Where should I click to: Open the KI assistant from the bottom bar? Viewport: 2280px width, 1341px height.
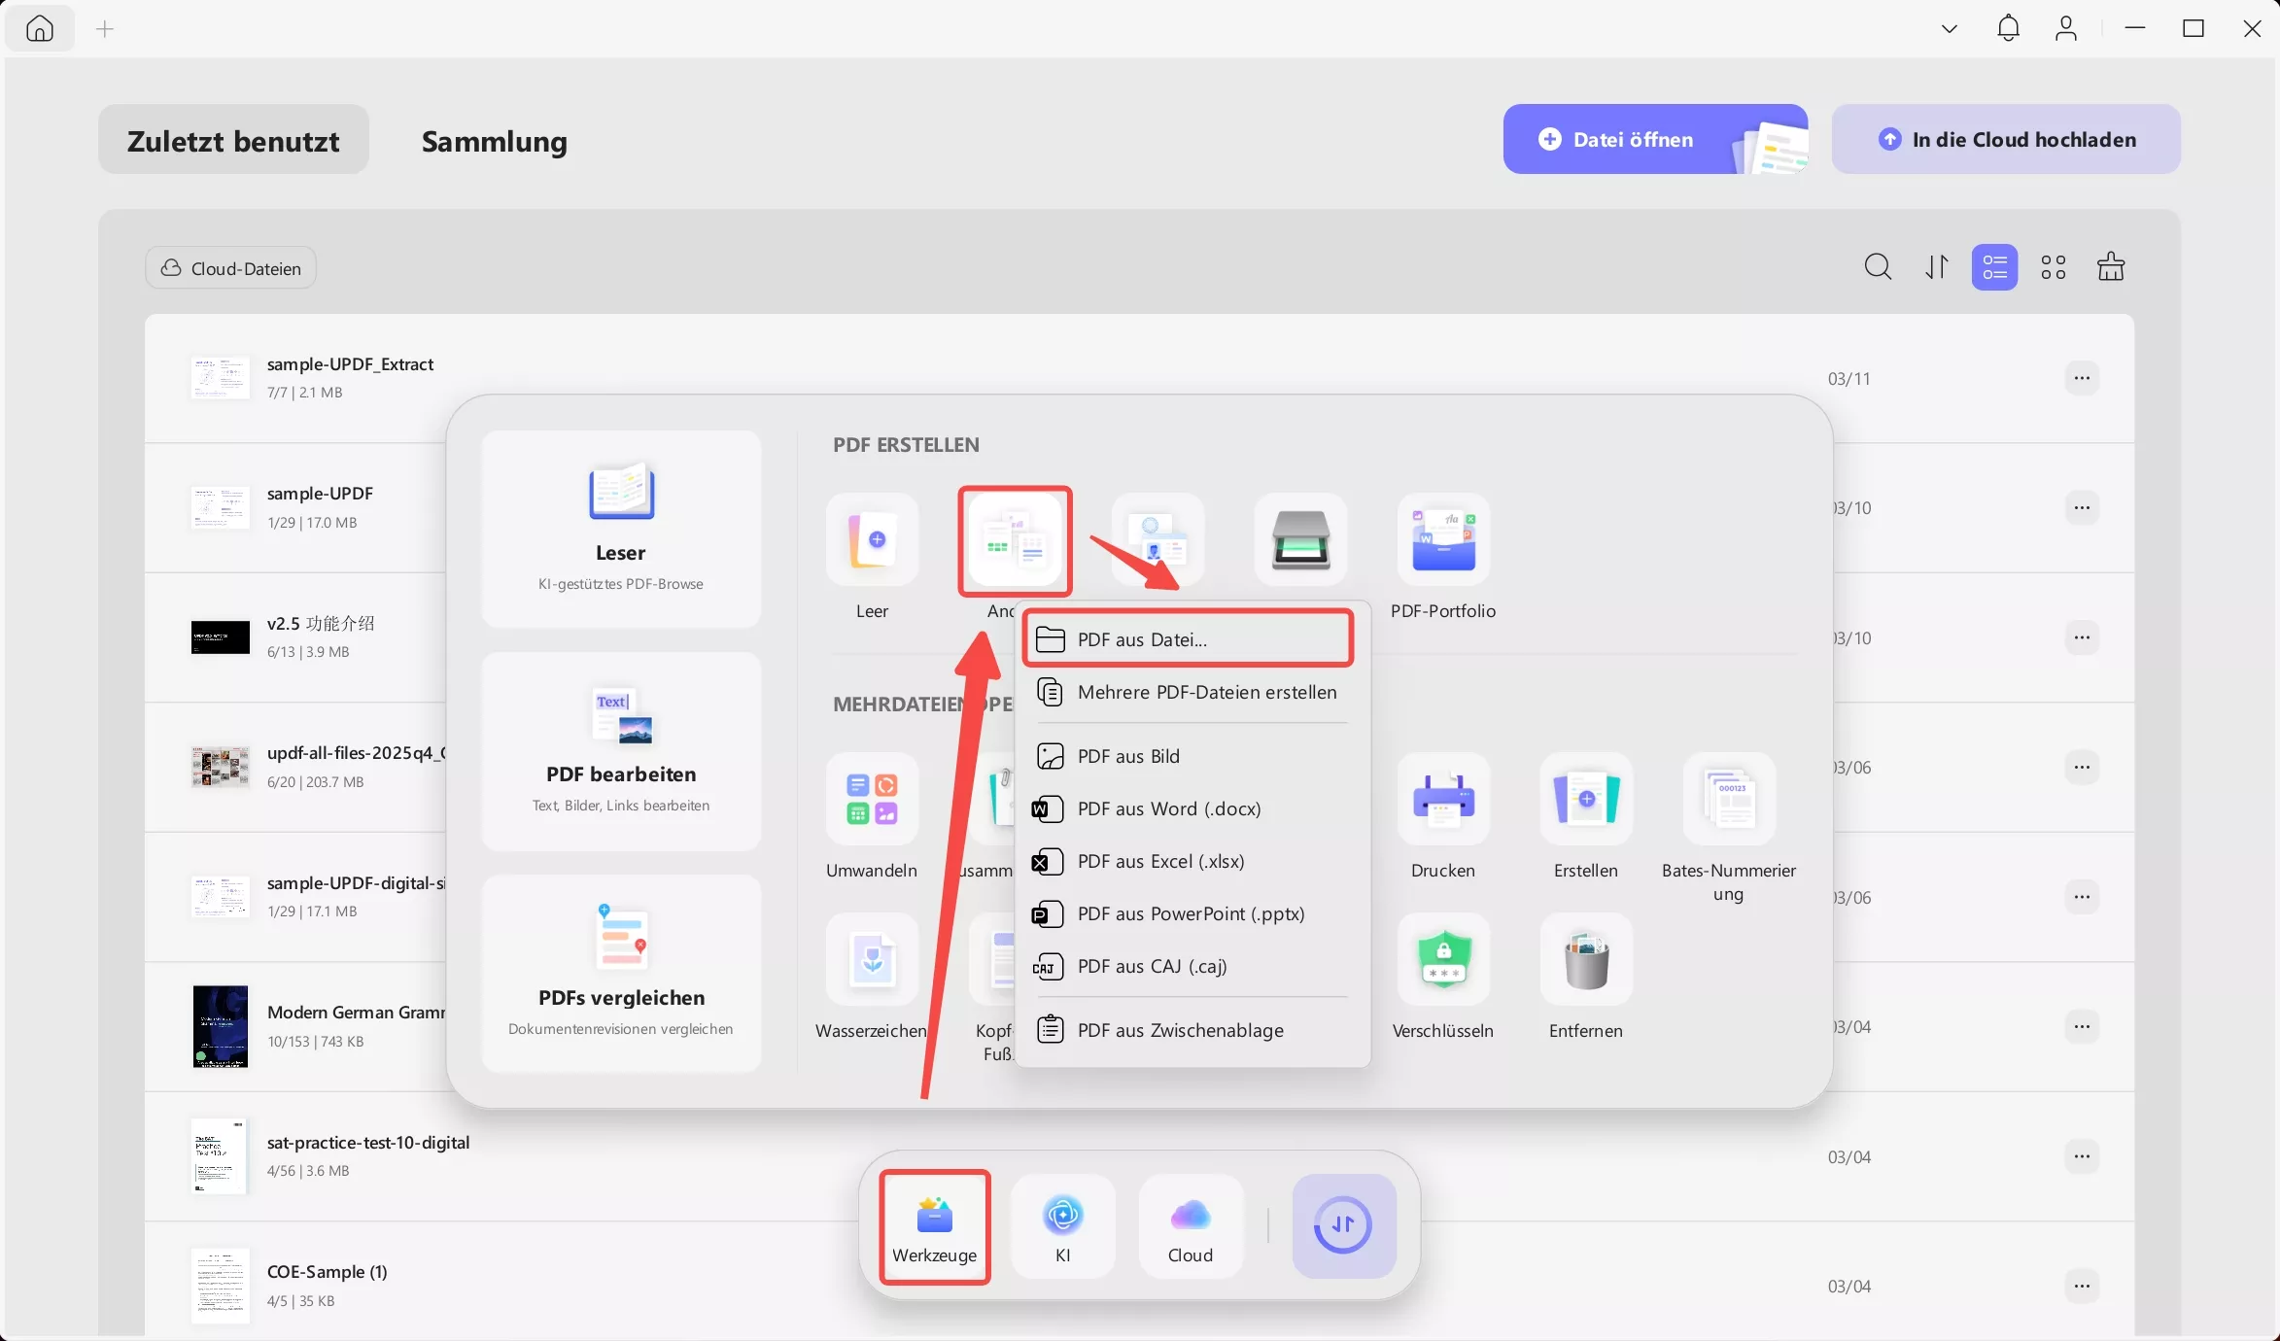point(1062,1226)
